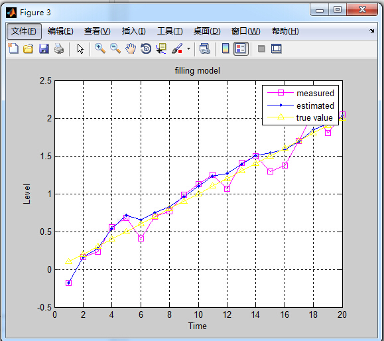
Task: Toggle the Insert Colorbar button
Action: (225, 48)
